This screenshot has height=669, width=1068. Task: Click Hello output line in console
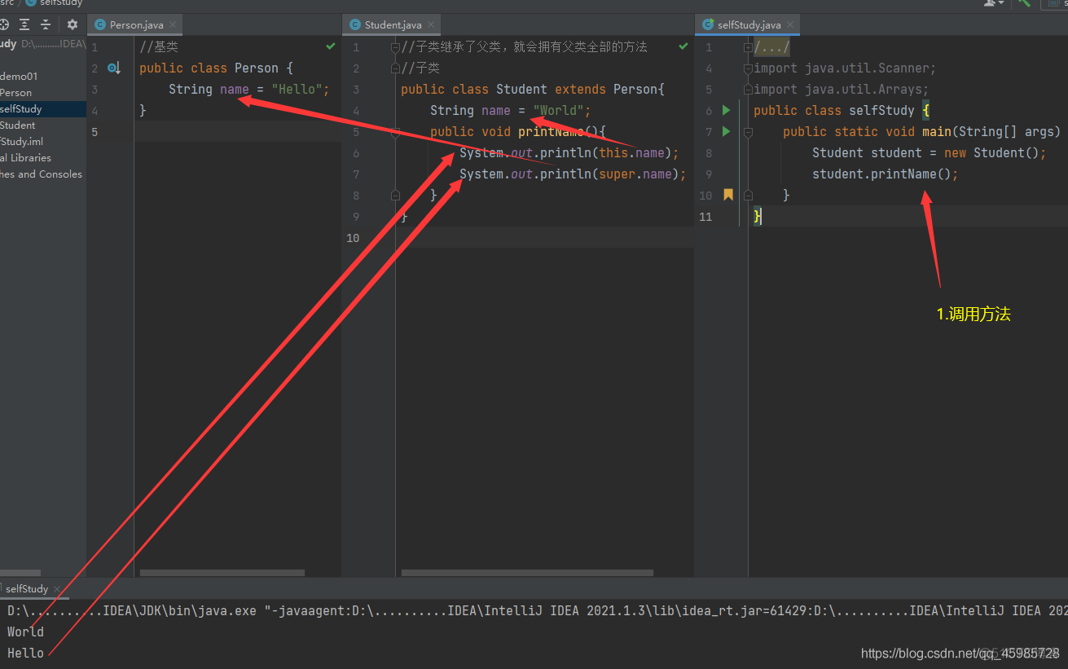[25, 653]
